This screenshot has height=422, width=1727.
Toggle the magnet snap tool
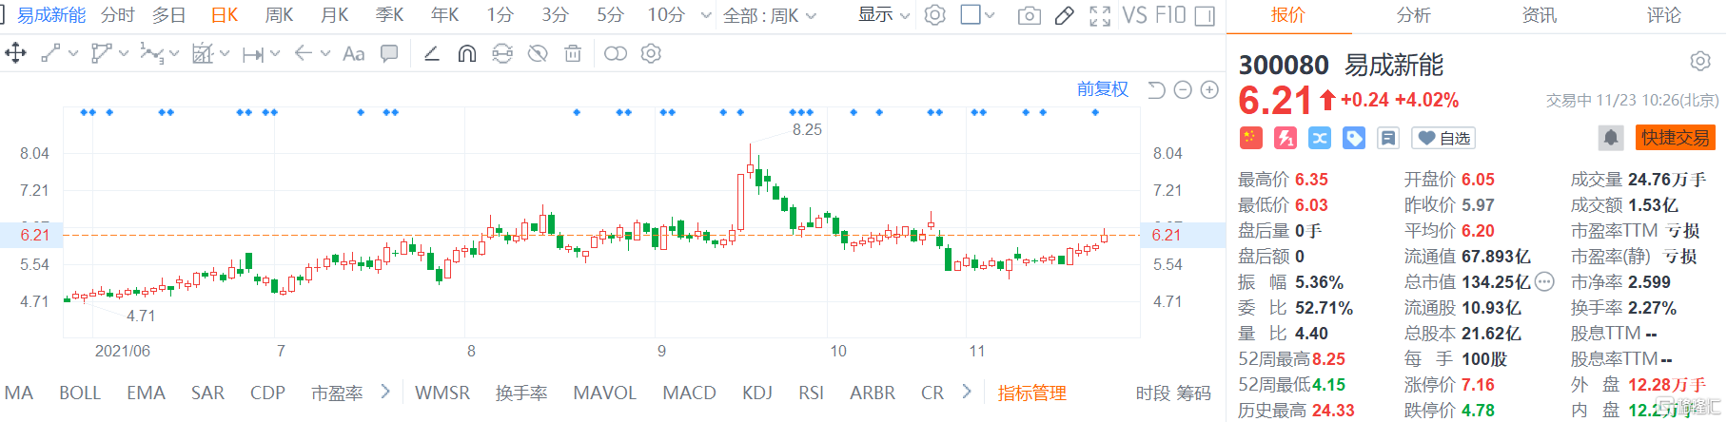[466, 53]
